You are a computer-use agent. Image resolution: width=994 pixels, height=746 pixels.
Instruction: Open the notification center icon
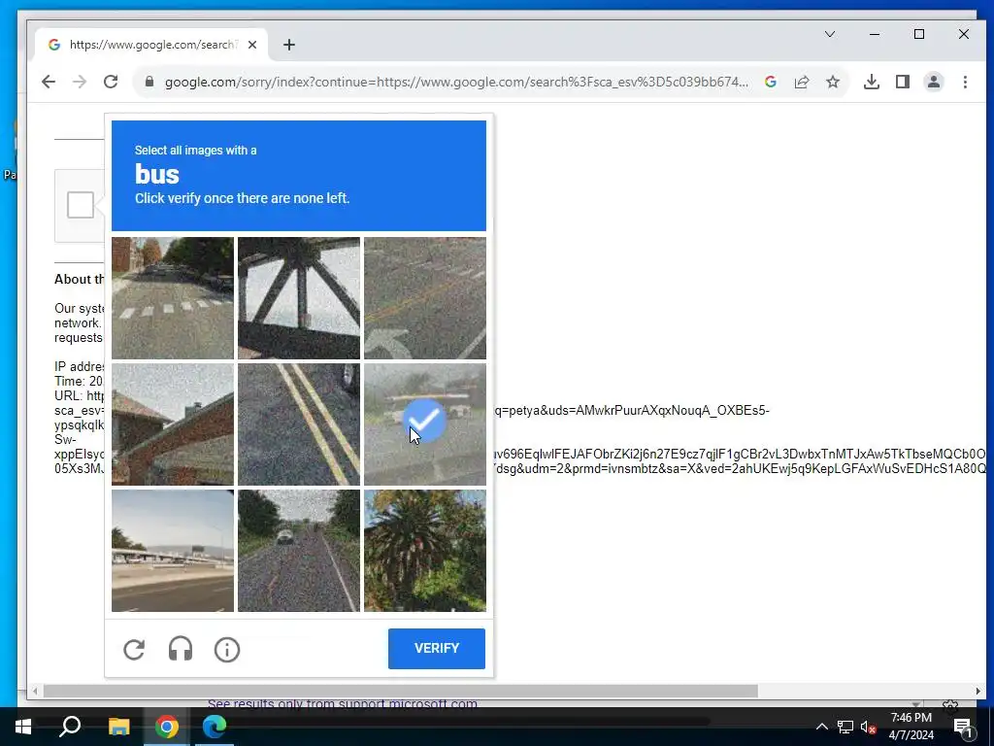962,727
